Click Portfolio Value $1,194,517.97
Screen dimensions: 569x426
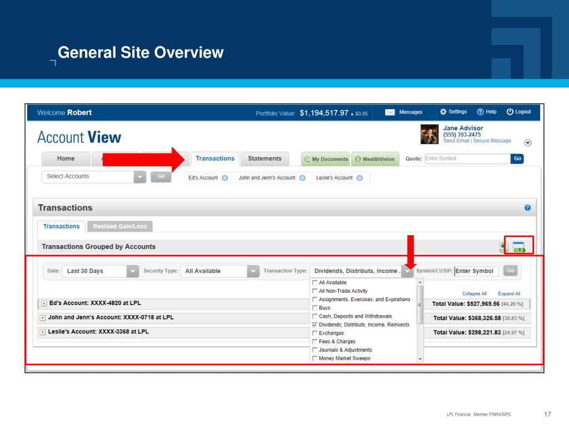coord(324,113)
